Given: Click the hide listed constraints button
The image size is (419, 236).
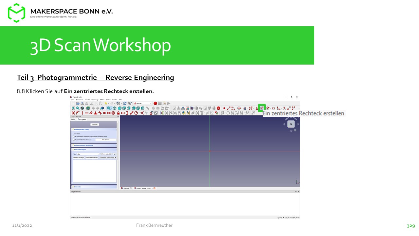Looking at the screenshot, I should click(x=92, y=158).
